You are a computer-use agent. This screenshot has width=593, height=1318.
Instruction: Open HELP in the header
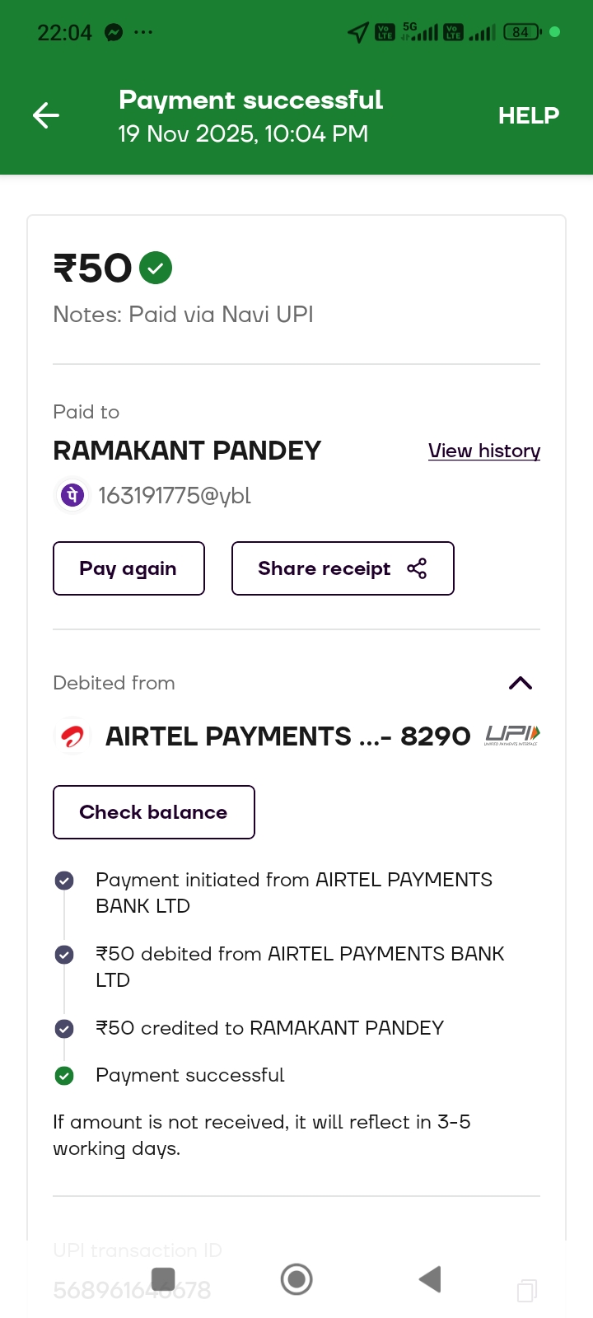(x=528, y=116)
